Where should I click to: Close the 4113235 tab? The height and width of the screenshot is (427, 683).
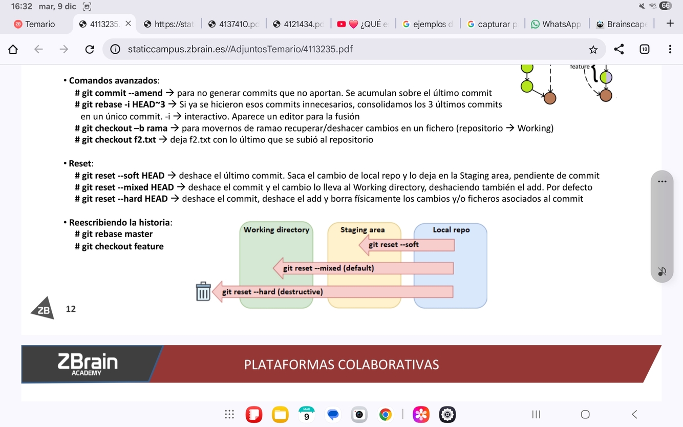[128, 24]
